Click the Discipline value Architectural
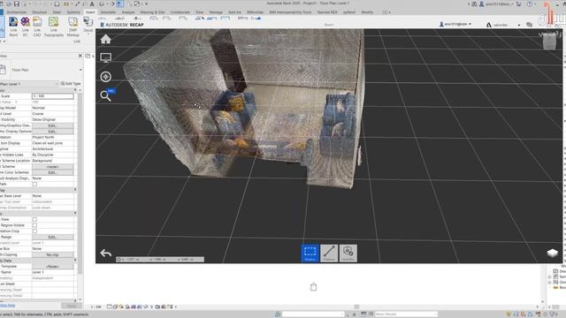This screenshot has width=566, height=318. click(x=42, y=149)
